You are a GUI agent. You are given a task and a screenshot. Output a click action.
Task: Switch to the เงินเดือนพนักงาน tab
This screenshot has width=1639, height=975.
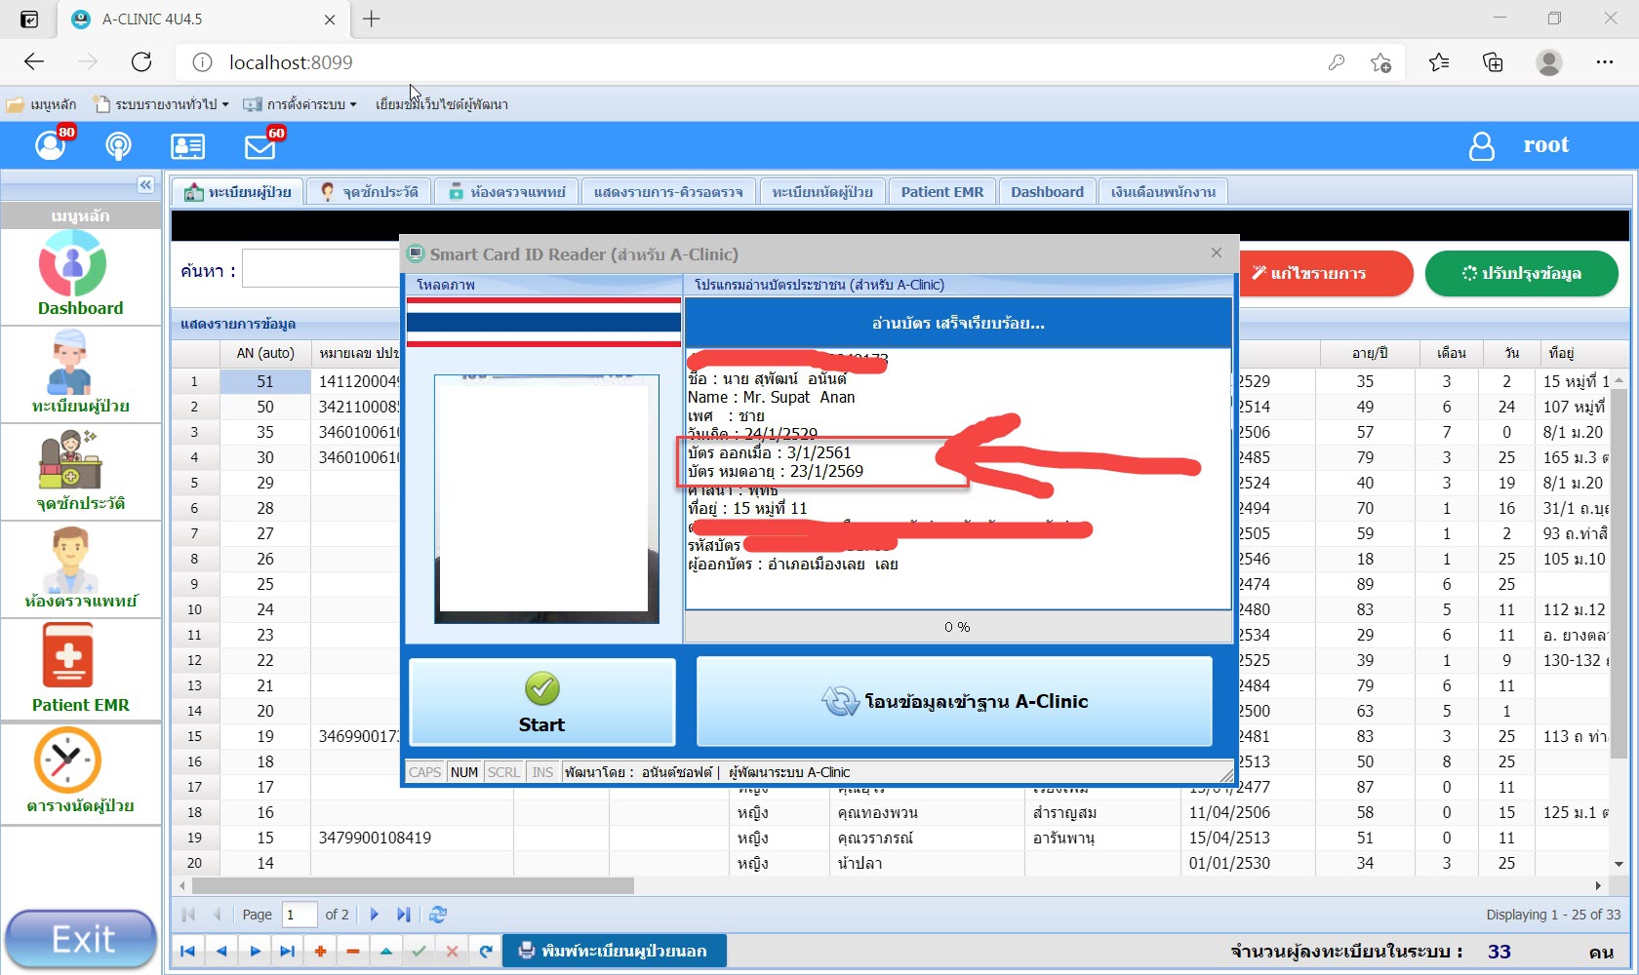[1163, 192]
